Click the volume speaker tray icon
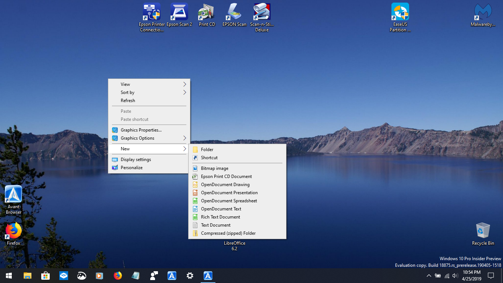The image size is (503, 283). coord(455,276)
